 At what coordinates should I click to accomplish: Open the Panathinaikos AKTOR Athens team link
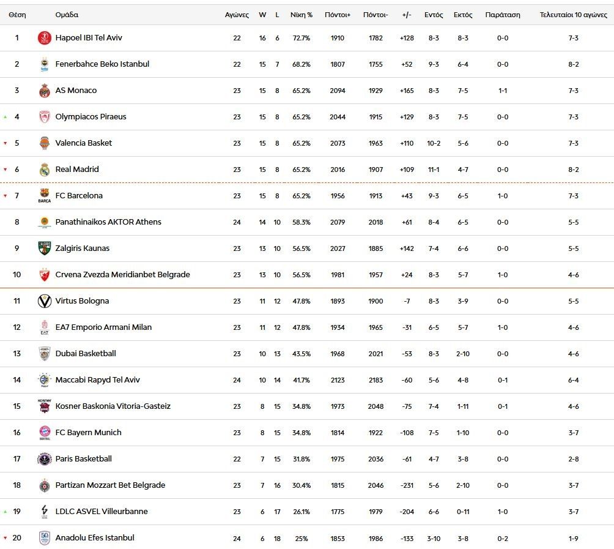[x=108, y=222]
